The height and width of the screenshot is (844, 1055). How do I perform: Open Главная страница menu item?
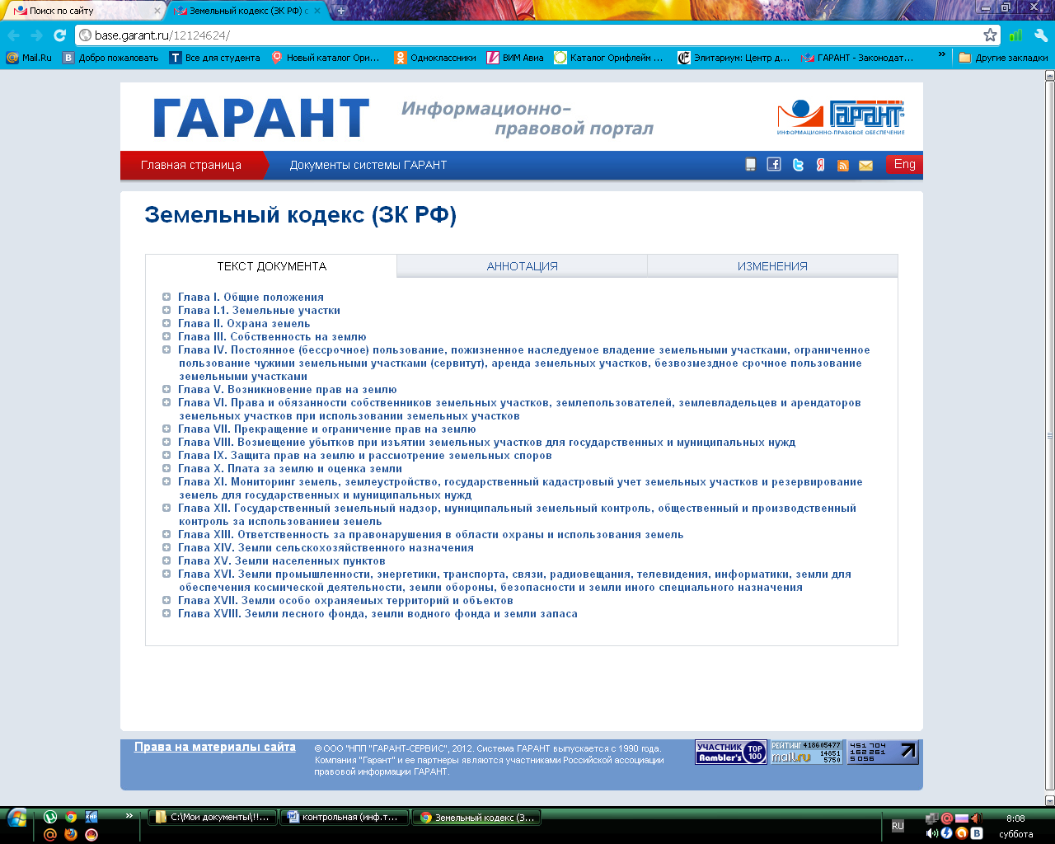(191, 165)
